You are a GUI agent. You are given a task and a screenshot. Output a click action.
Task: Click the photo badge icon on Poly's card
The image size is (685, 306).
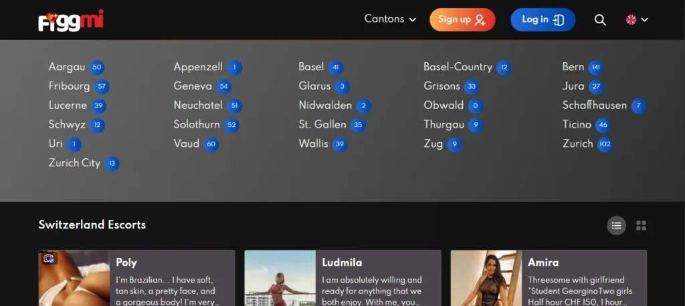(x=48, y=259)
